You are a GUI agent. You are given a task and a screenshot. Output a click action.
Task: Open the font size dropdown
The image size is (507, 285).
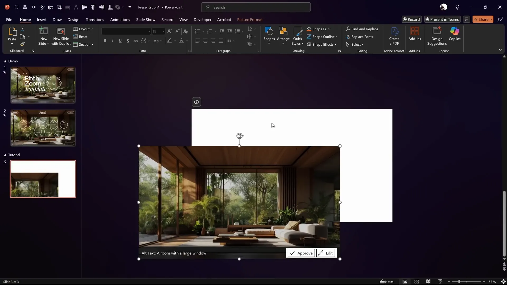163,31
